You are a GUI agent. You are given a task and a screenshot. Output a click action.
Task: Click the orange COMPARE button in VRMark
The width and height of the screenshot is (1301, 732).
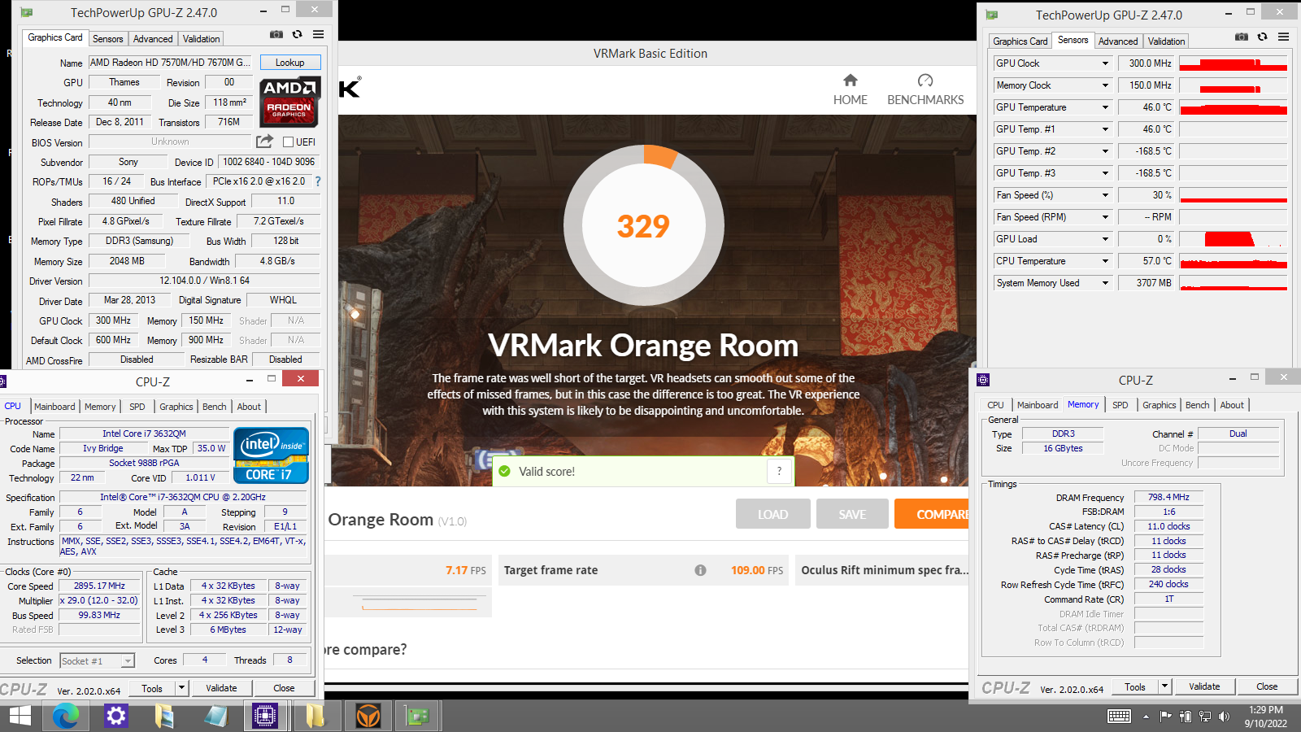coord(933,514)
